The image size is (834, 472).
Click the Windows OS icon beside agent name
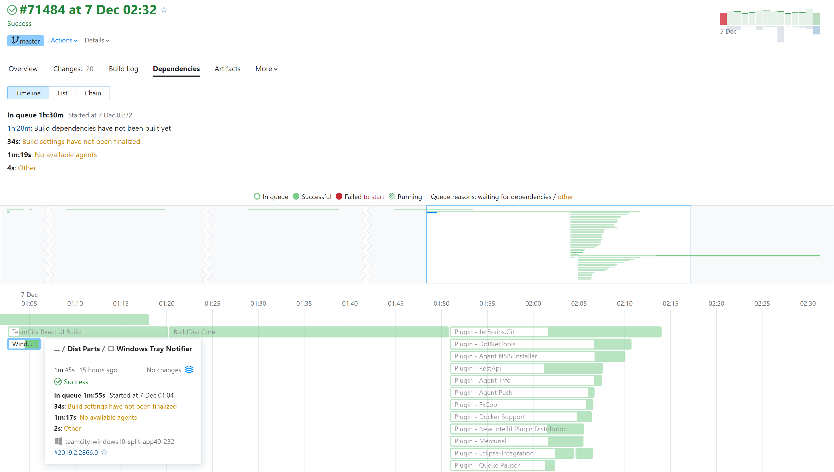[x=58, y=441]
